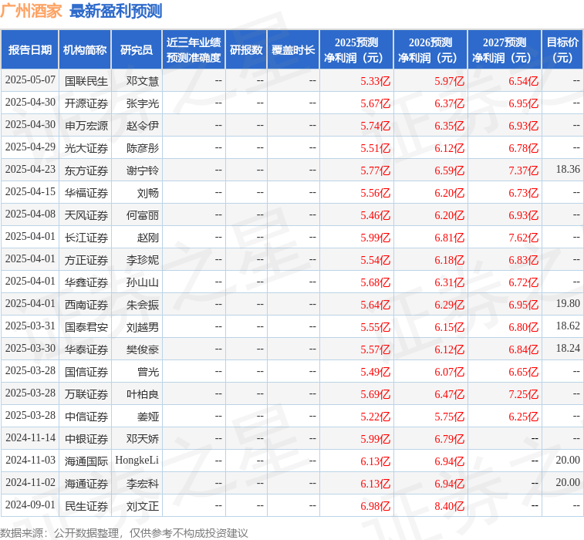Click the 6.98亿 profit value

(375, 505)
